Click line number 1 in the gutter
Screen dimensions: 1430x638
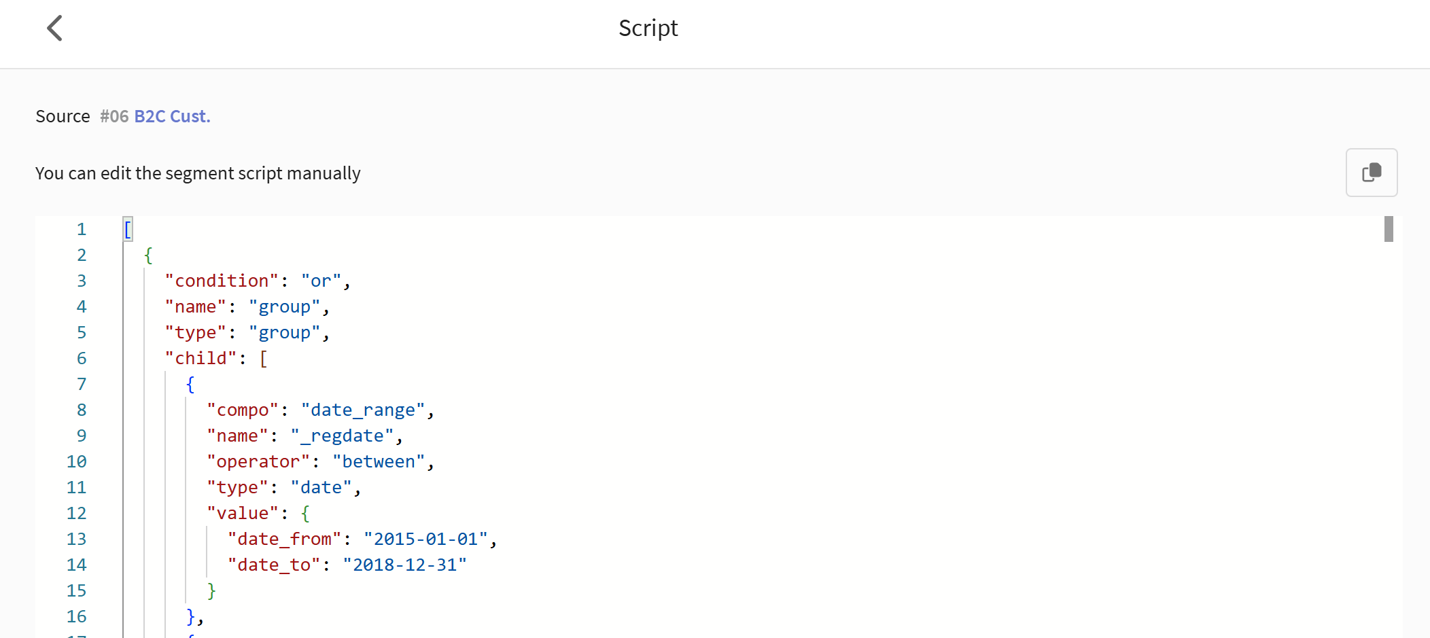pos(82,229)
